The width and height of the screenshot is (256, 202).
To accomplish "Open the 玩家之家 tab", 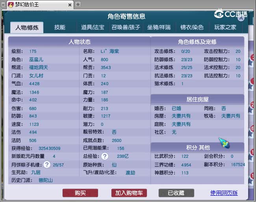I will [225, 27].
